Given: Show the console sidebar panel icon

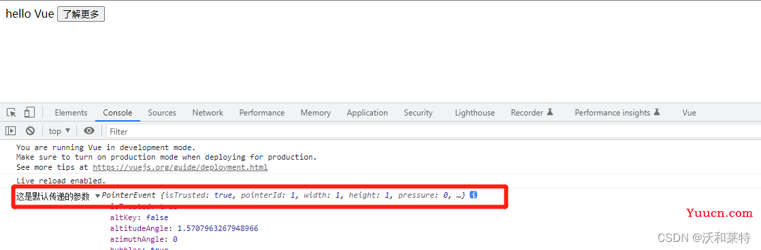Looking at the screenshot, I should pos(11,131).
